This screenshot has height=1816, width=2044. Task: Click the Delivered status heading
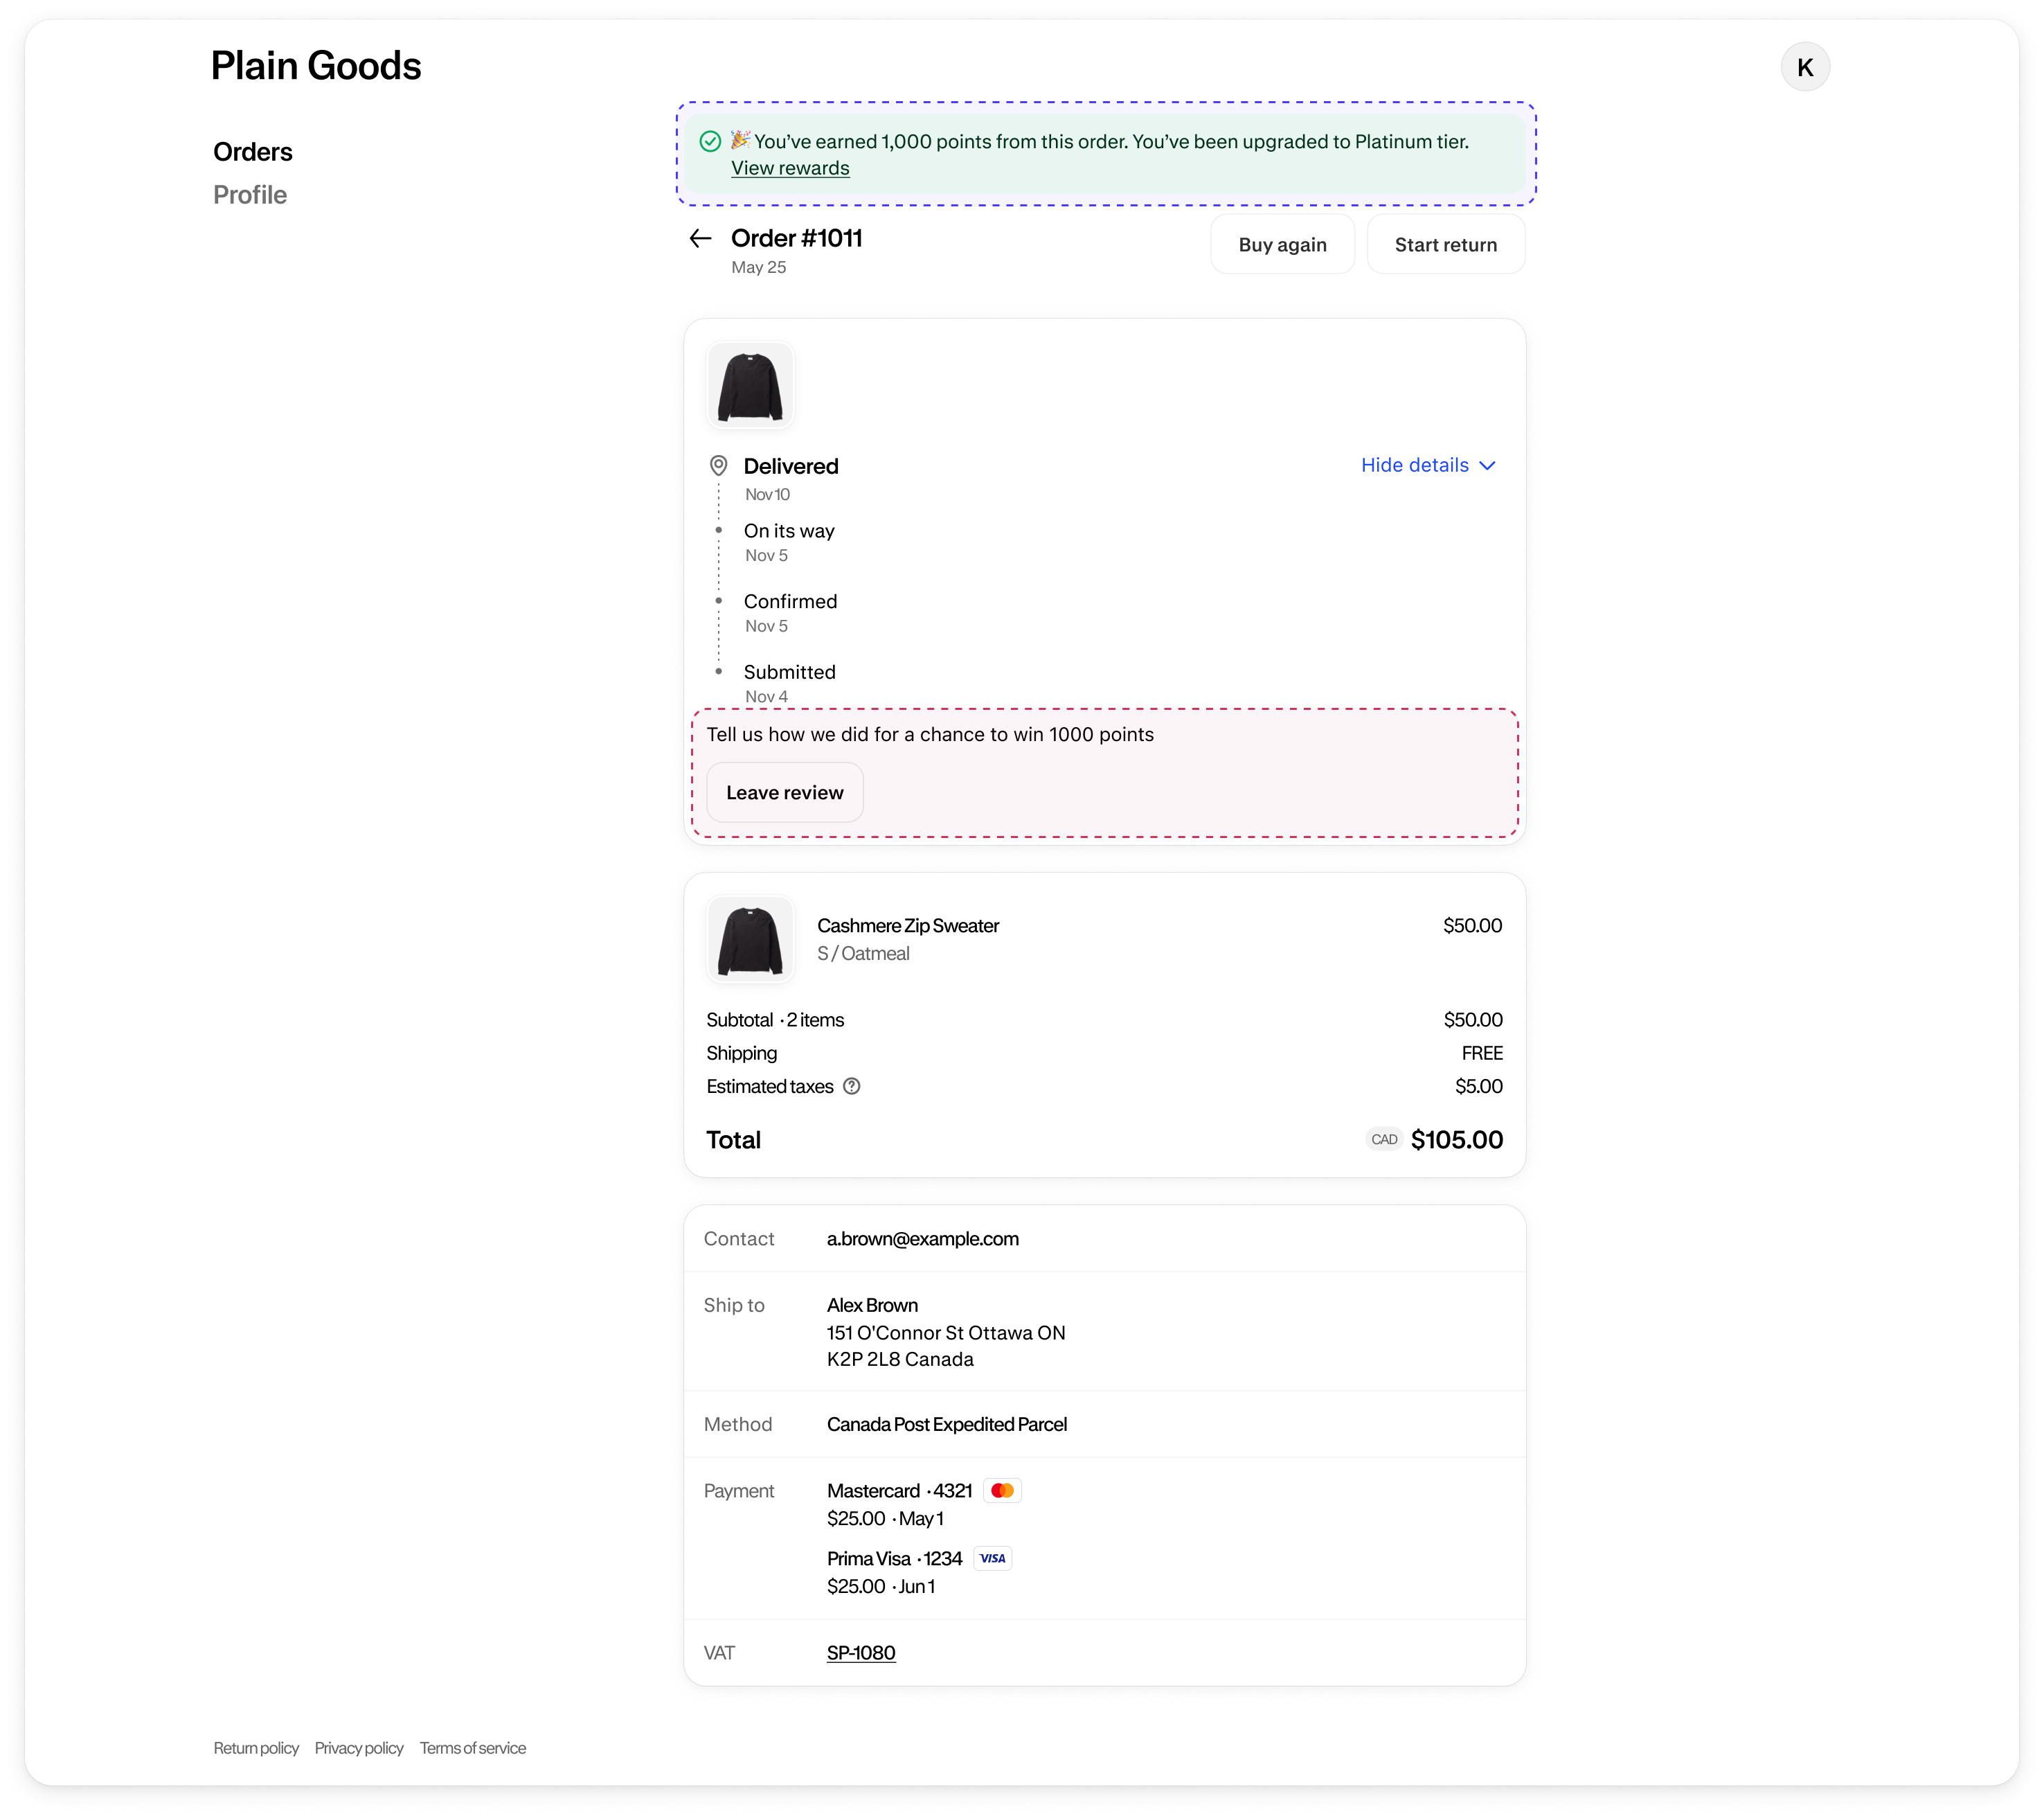(x=791, y=466)
